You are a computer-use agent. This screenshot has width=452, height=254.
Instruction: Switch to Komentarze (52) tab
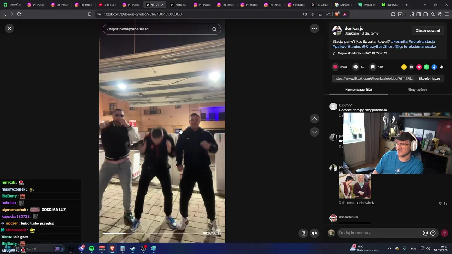(358, 90)
